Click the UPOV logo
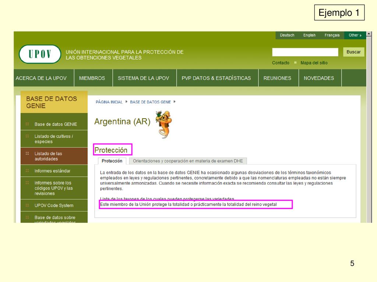Image resolution: width=377 pixels, height=282 pixels. point(40,54)
